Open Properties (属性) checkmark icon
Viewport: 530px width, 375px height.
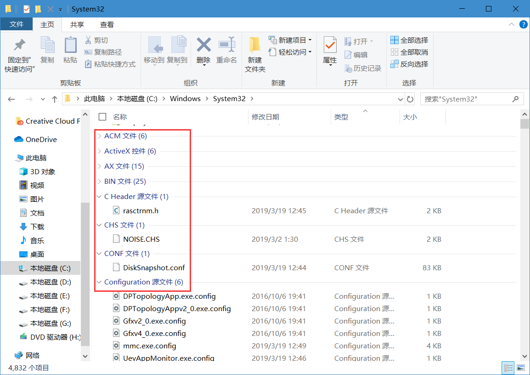[330, 45]
